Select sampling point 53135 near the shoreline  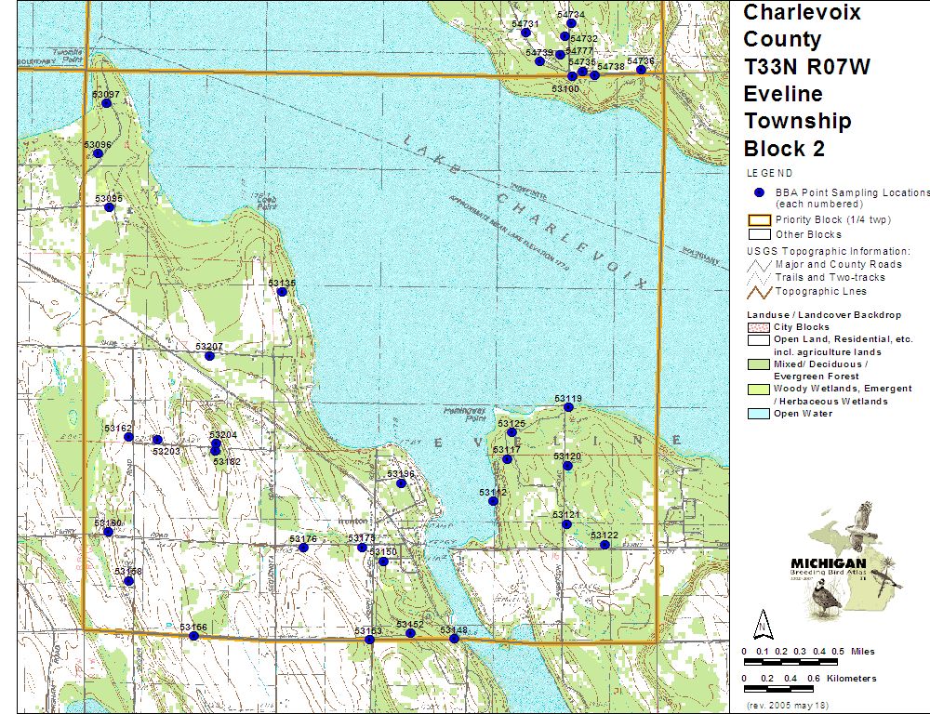click(282, 292)
